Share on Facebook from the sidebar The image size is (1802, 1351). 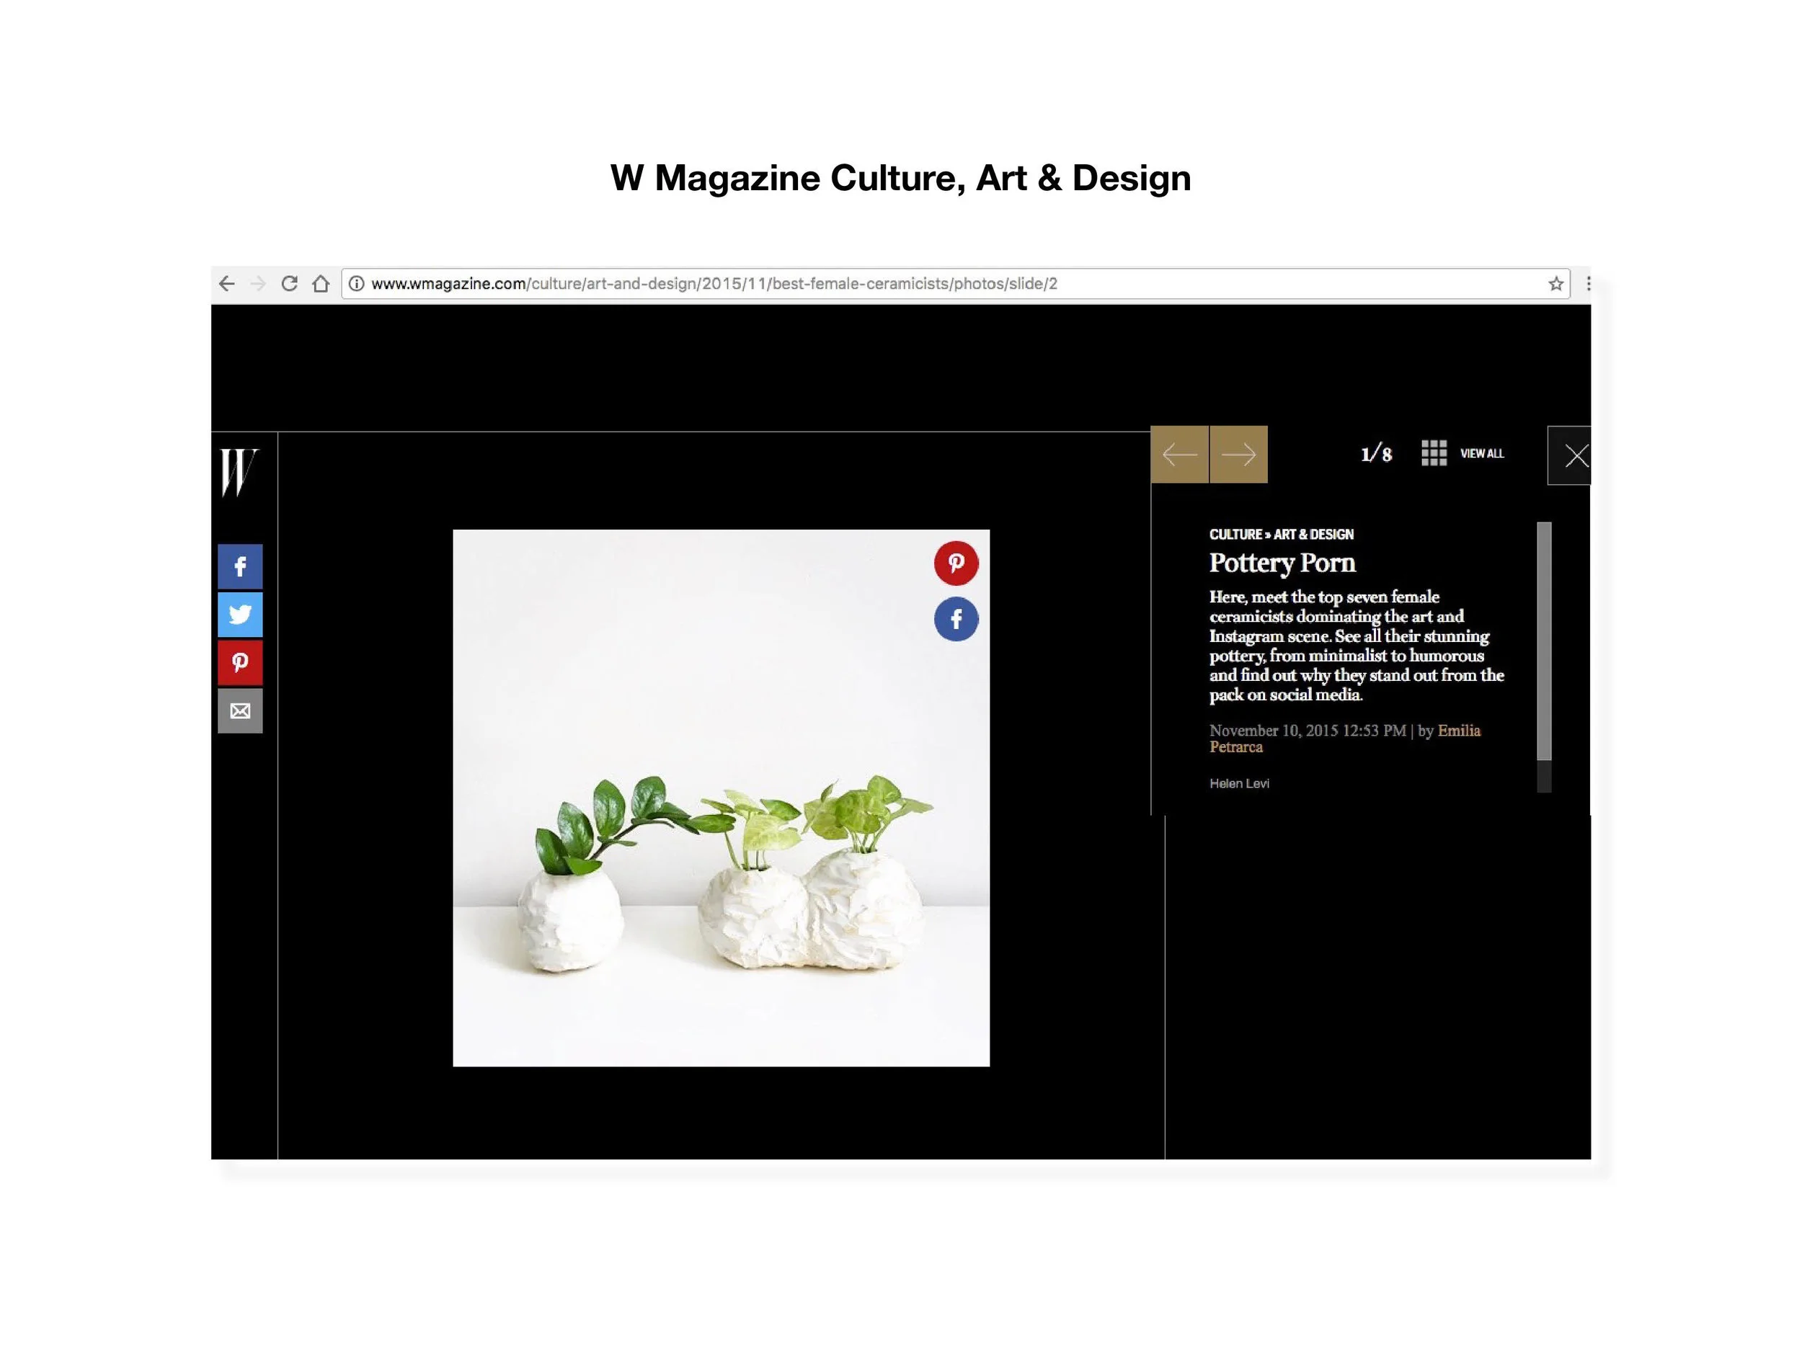(240, 567)
